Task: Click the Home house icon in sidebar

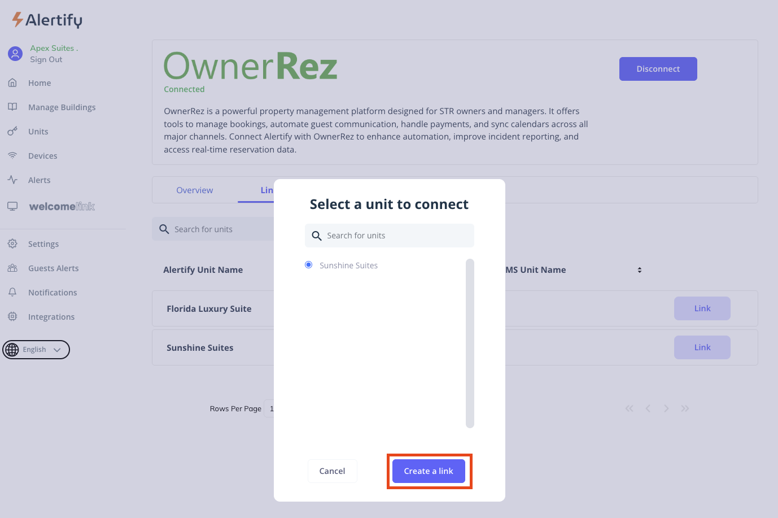Action: pyautogui.click(x=12, y=83)
